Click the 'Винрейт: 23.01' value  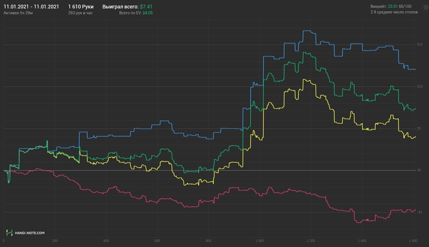pos(384,6)
